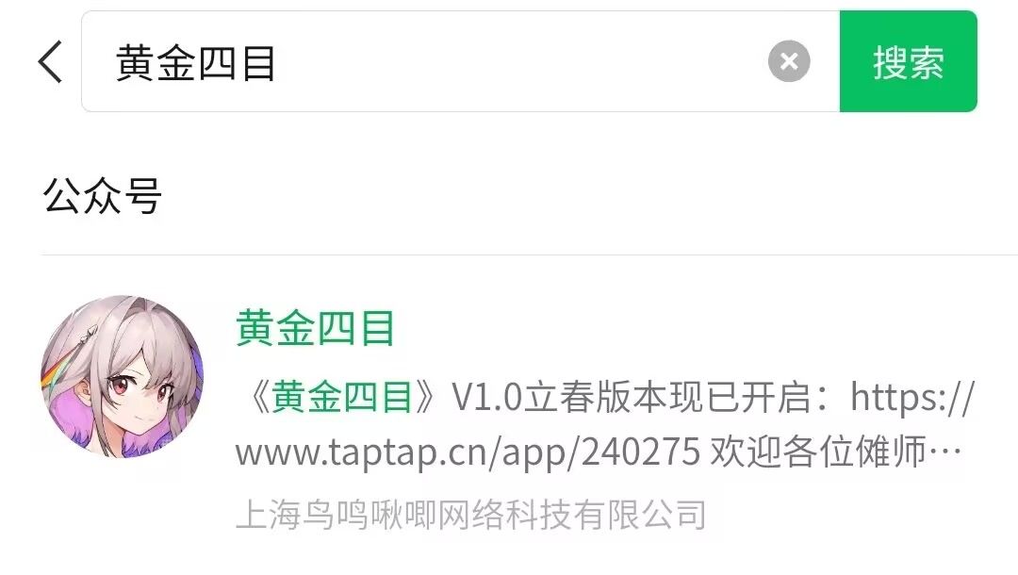Go back using the left arrow icon
Image resolution: width=1018 pixels, height=575 pixels.
pos(50,61)
